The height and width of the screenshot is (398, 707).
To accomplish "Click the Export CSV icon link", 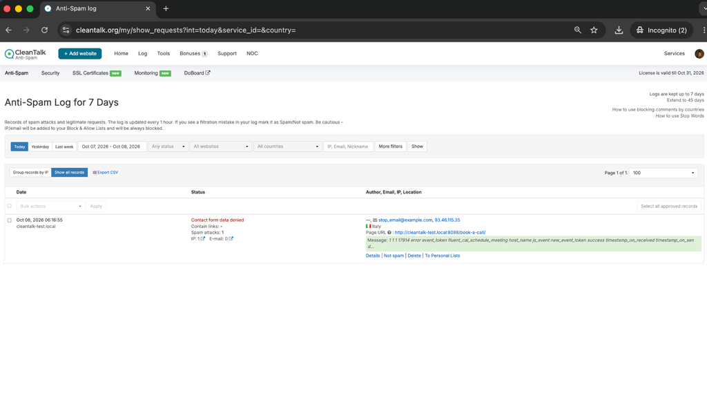I will click(x=106, y=172).
